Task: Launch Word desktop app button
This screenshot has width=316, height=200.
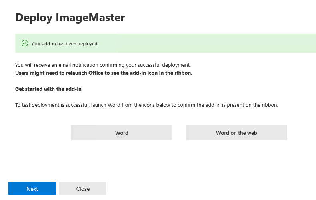Action: pyautogui.click(x=122, y=133)
